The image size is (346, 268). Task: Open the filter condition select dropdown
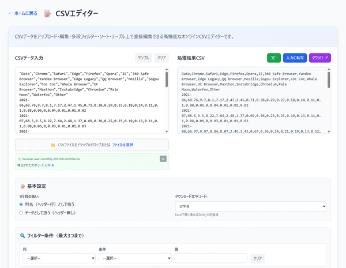point(134,258)
